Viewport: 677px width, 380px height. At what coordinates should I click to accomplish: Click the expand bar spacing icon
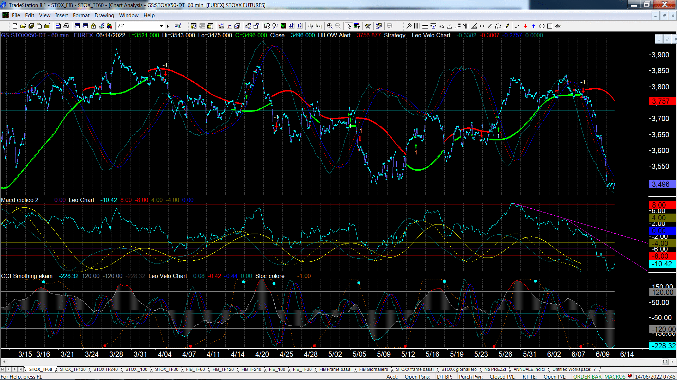point(319,26)
